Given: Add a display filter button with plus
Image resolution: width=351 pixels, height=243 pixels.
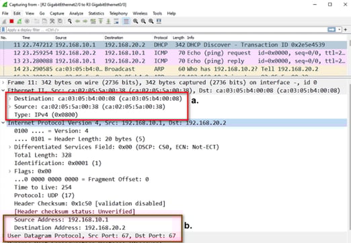Looking at the screenshot, I should click(x=346, y=30).
